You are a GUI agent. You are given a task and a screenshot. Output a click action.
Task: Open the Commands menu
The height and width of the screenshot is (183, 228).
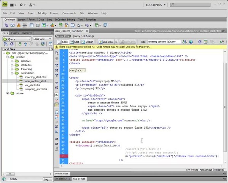pyautogui.click(x=69, y=13)
